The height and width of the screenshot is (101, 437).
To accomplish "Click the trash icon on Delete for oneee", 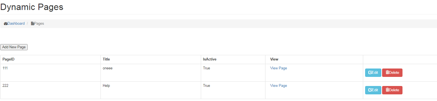I will click(x=387, y=72).
